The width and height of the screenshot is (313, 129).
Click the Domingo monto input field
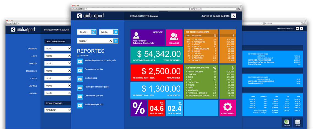[x=56, y=48]
